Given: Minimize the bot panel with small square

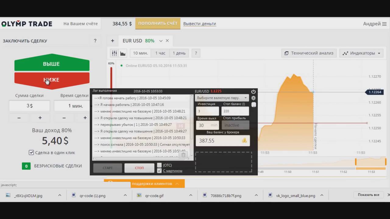Looking at the screenshot, I should tap(253, 105).
